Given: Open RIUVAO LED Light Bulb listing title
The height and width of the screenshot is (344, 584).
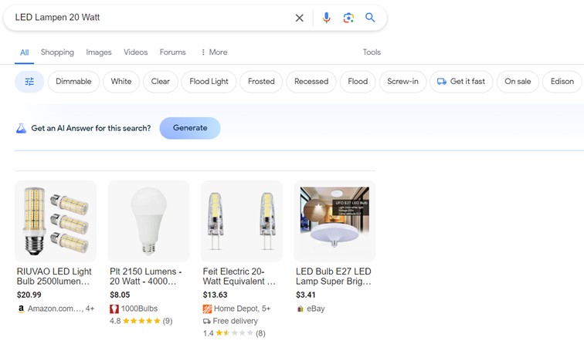Looking at the screenshot, I should point(54,276).
